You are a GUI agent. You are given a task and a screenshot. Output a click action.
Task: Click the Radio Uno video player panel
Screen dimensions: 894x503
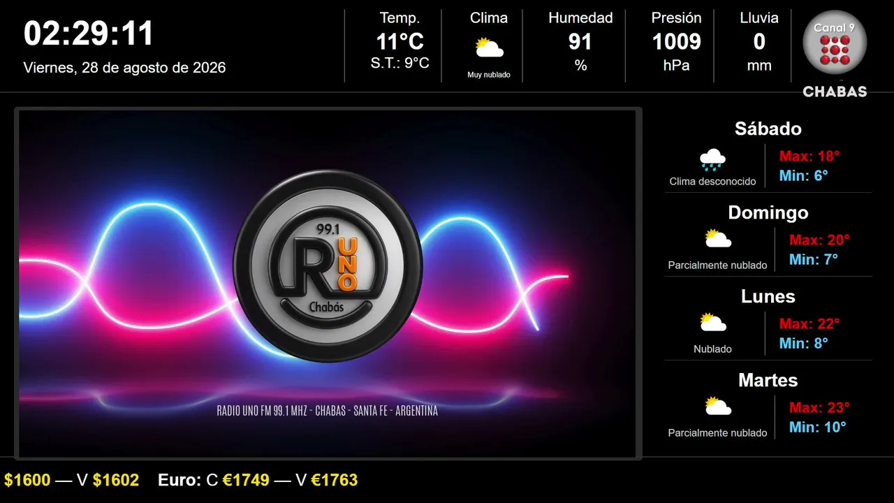coord(328,284)
